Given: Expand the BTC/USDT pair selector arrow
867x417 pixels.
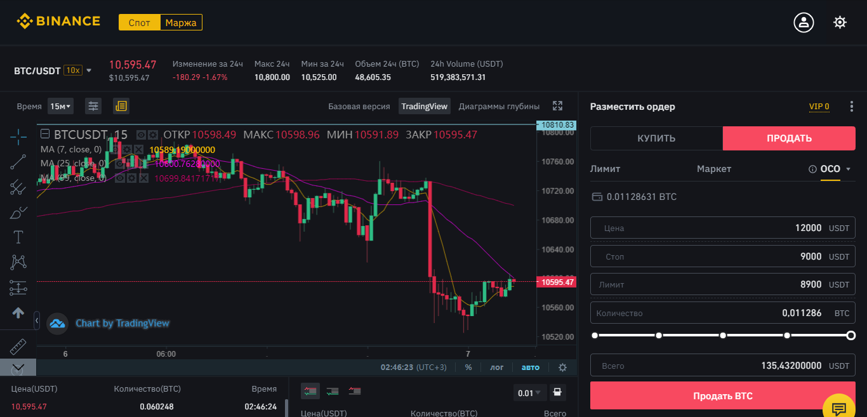Looking at the screenshot, I should 89,70.
